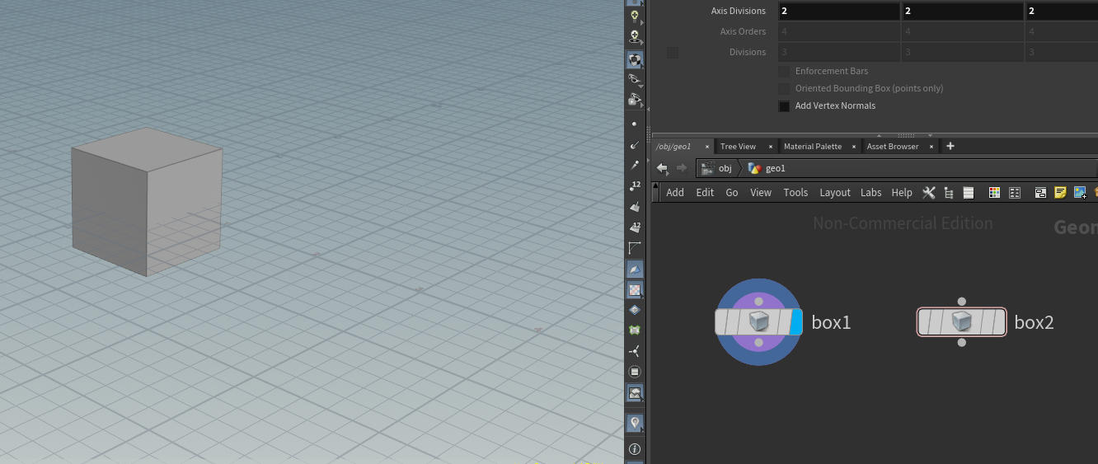Click the blue diamond display icon
1098x464 pixels.
[x=634, y=310]
